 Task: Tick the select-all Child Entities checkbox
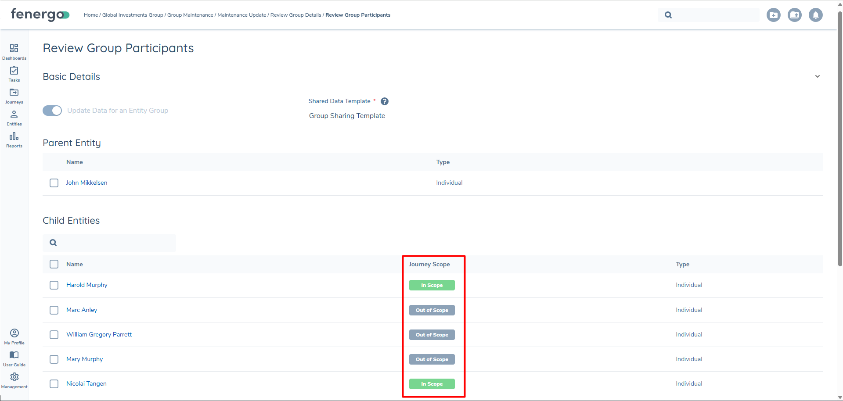click(54, 264)
